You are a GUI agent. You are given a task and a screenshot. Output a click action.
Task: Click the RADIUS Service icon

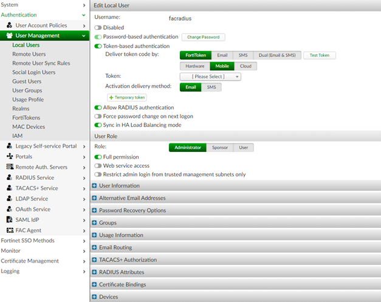[10, 177]
